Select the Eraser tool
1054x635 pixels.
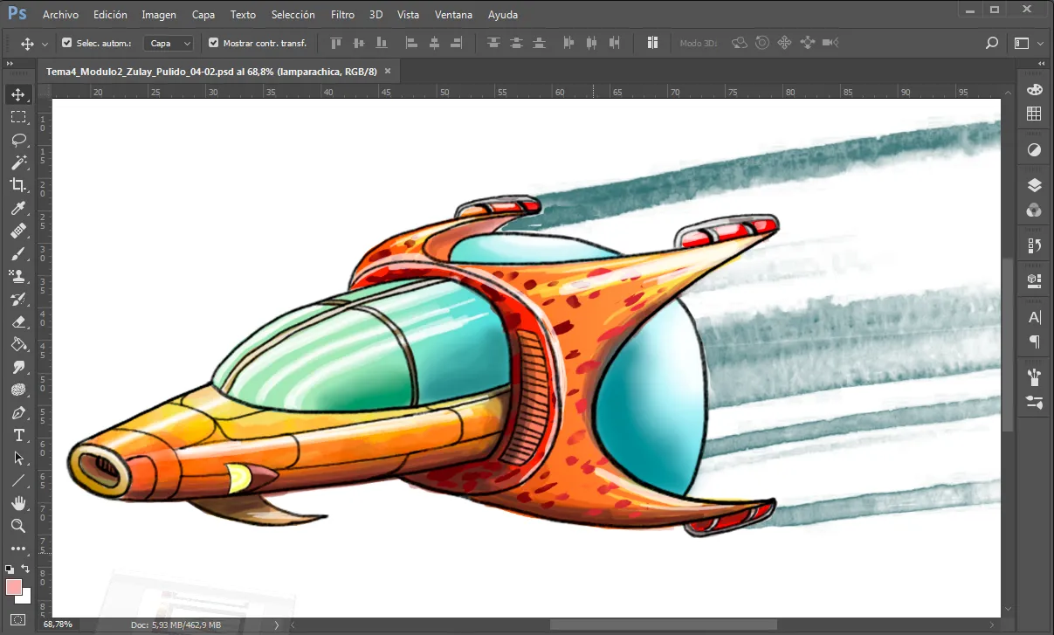coord(17,321)
